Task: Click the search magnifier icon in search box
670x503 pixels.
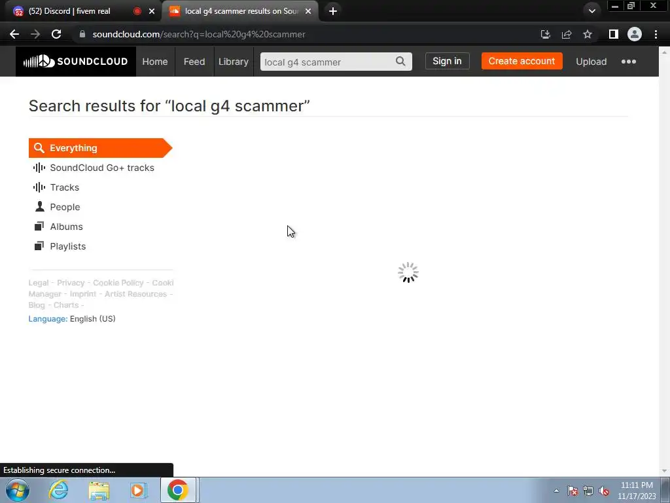Action: click(400, 62)
